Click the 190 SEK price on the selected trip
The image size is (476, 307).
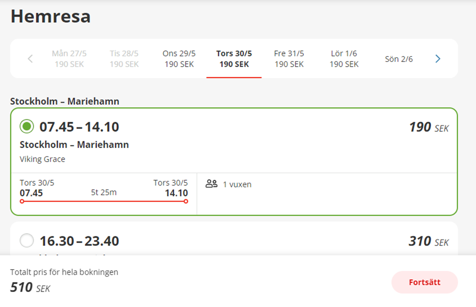[428, 127]
